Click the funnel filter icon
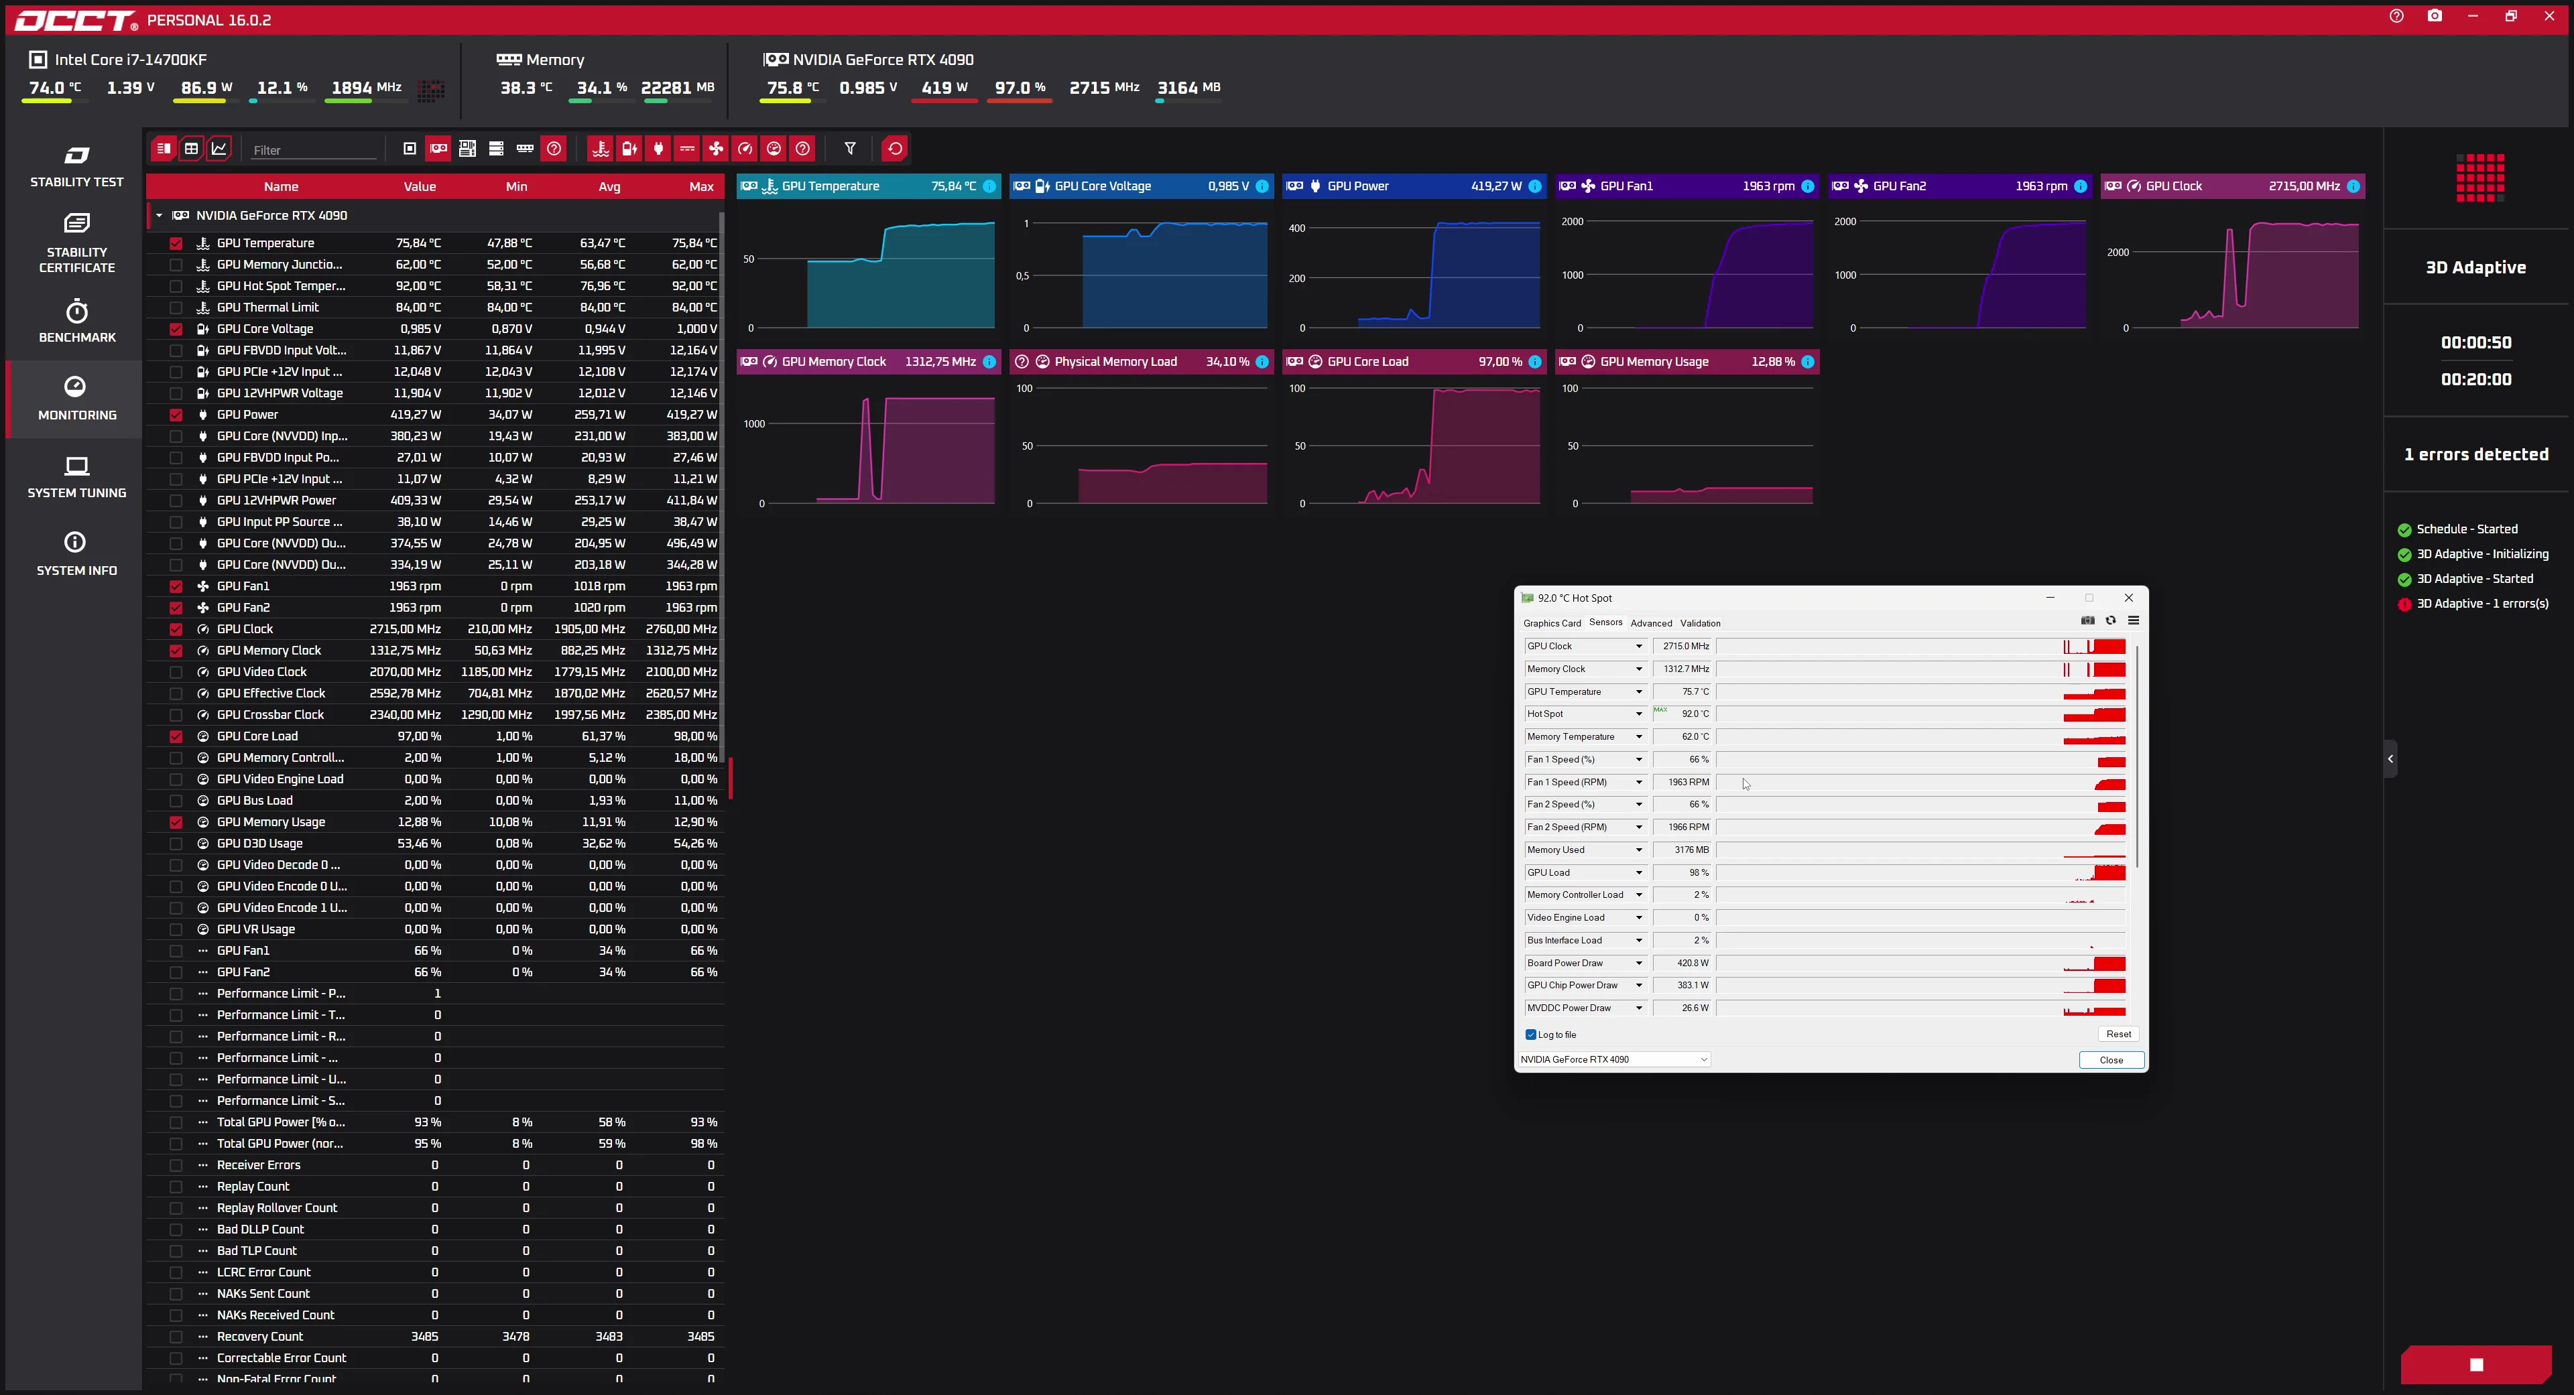2574x1395 pixels. click(x=851, y=149)
